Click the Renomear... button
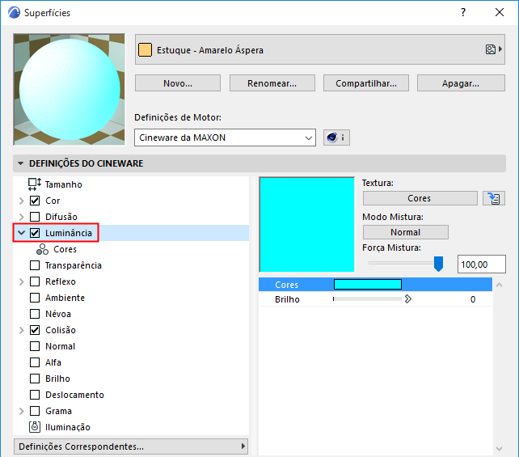Image resolution: width=519 pixels, height=457 pixels. pyautogui.click(x=272, y=83)
